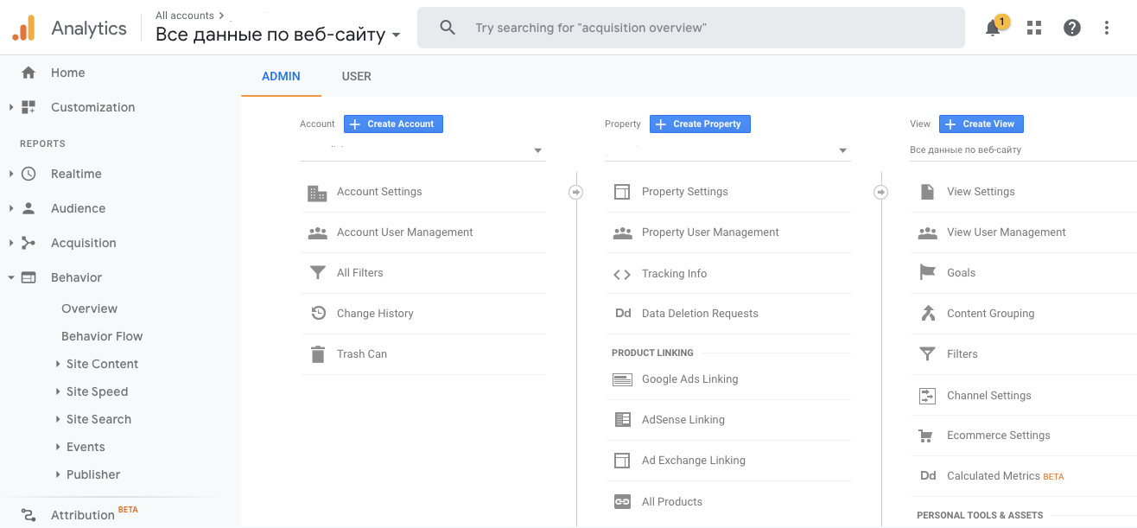Open Ad Exchange Linking link

tap(693, 461)
